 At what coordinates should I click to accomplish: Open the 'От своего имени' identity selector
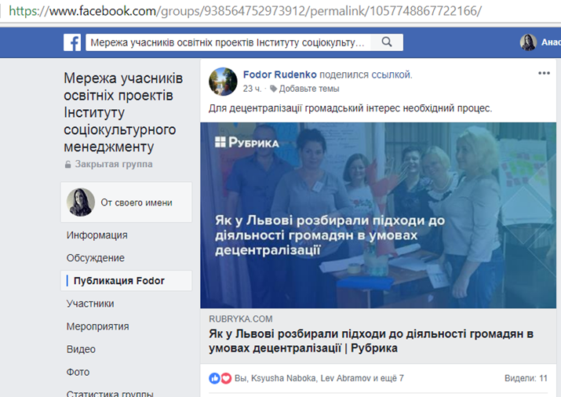tap(126, 202)
